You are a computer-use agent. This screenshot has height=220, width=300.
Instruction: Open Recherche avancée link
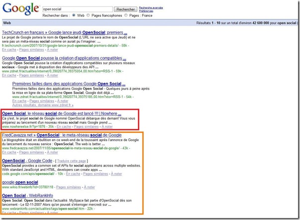151,7
